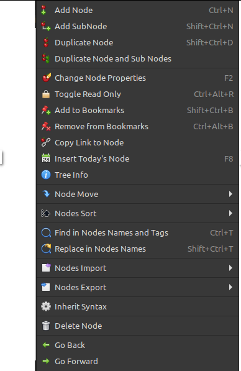Click the Add SubNode icon
241x371 pixels.
click(x=46, y=26)
